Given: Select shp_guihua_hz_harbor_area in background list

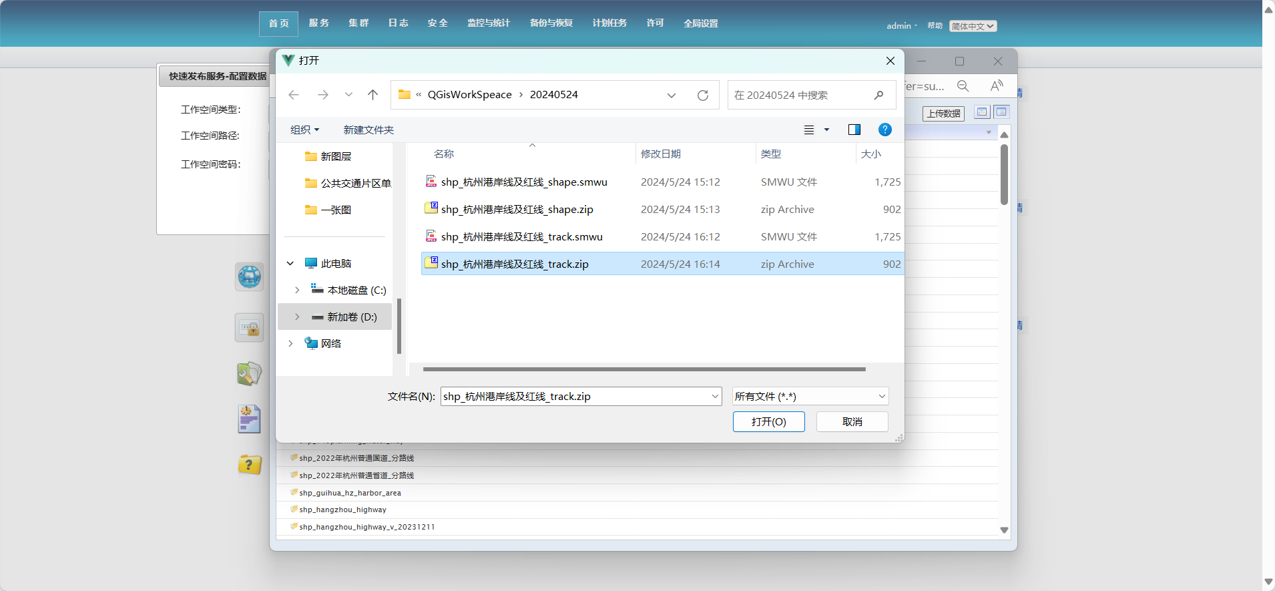Looking at the screenshot, I should pyautogui.click(x=350, y=493).
